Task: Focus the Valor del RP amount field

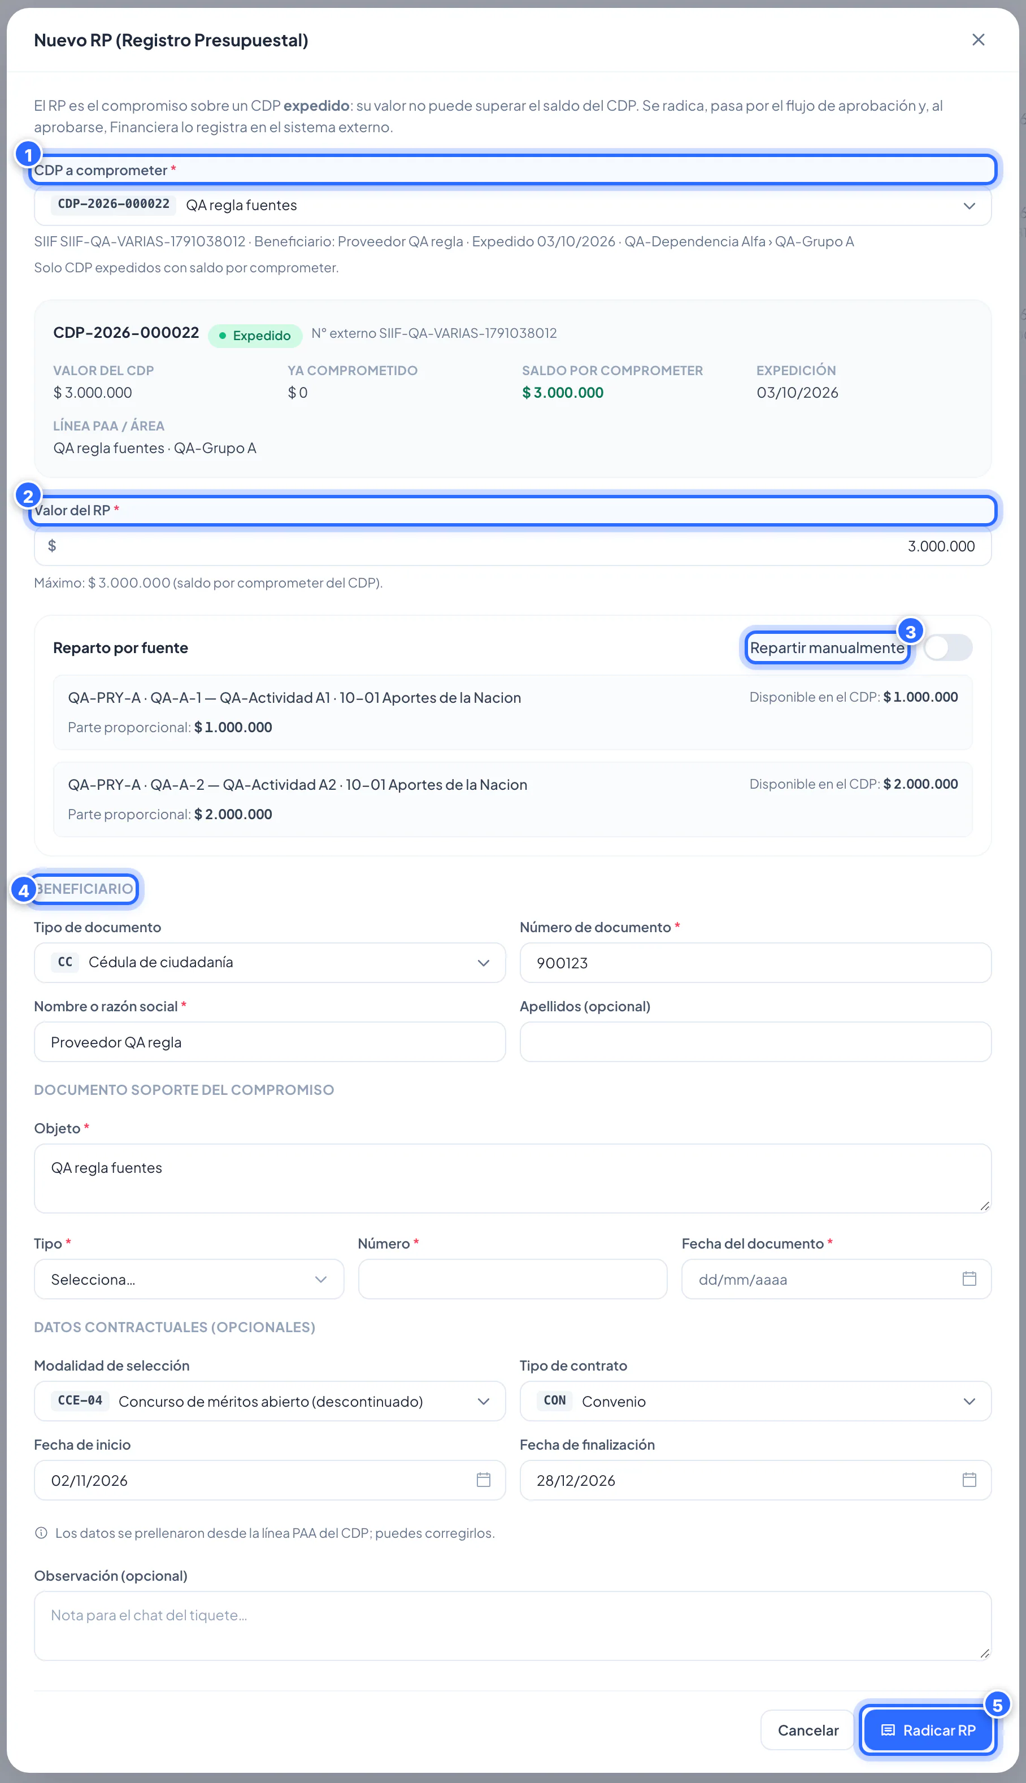Action: pyautogui.click(x=512, y=546)
